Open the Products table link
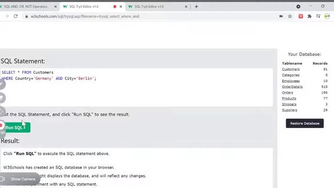 pyautogui.click(x=289, y=99)
